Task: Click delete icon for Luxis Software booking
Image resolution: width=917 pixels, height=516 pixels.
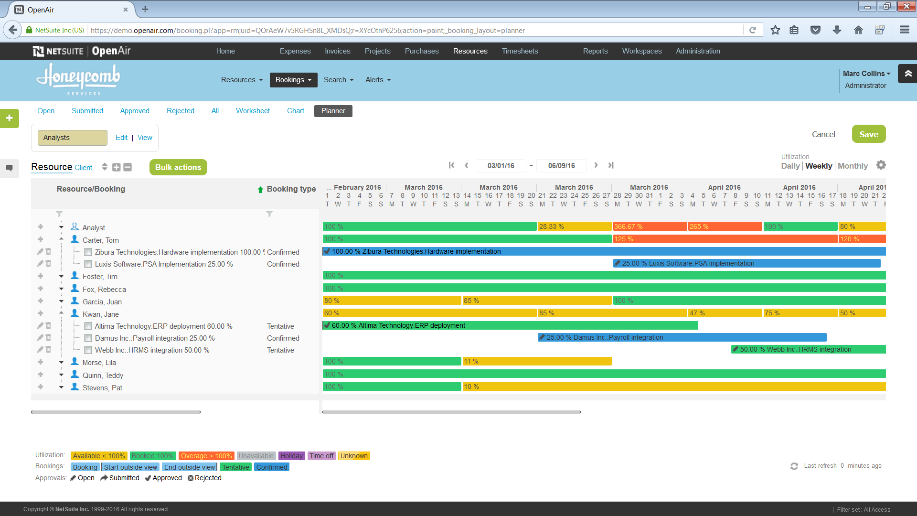Action: point(48,264)
